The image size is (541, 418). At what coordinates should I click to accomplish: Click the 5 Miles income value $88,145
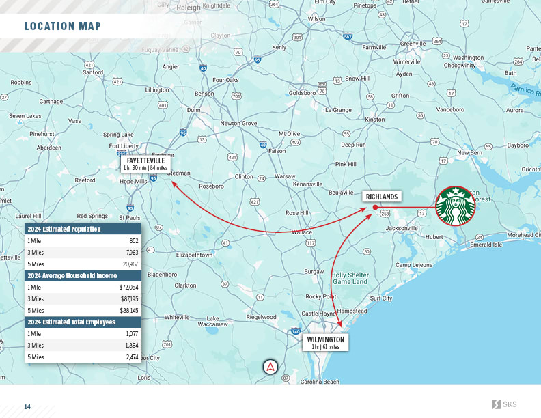(x=129, y=310)
